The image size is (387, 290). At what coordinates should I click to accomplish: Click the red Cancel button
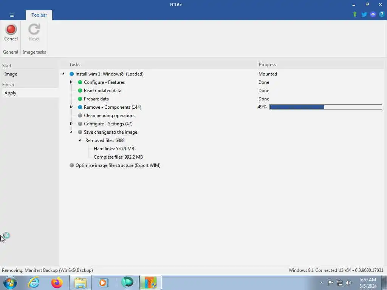click(x=11, y=32)
